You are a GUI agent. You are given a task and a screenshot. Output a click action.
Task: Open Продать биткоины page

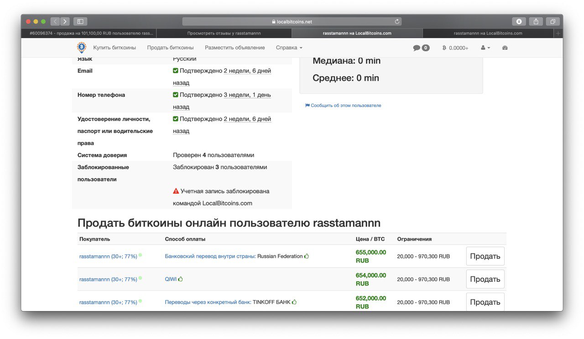tap(170, 48)
